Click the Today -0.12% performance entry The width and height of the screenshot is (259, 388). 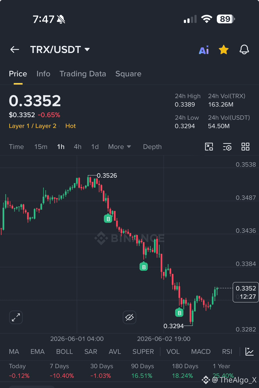pyautogui.click(x=19, y=371)
